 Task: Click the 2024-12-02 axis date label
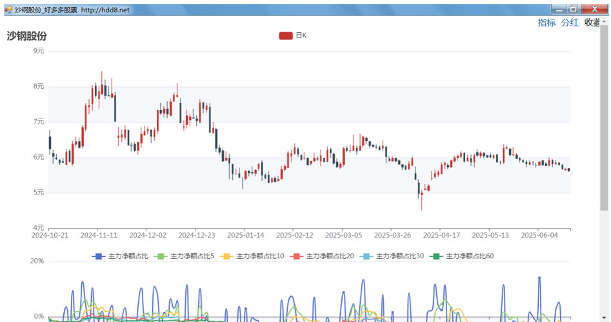click(148, 235)
